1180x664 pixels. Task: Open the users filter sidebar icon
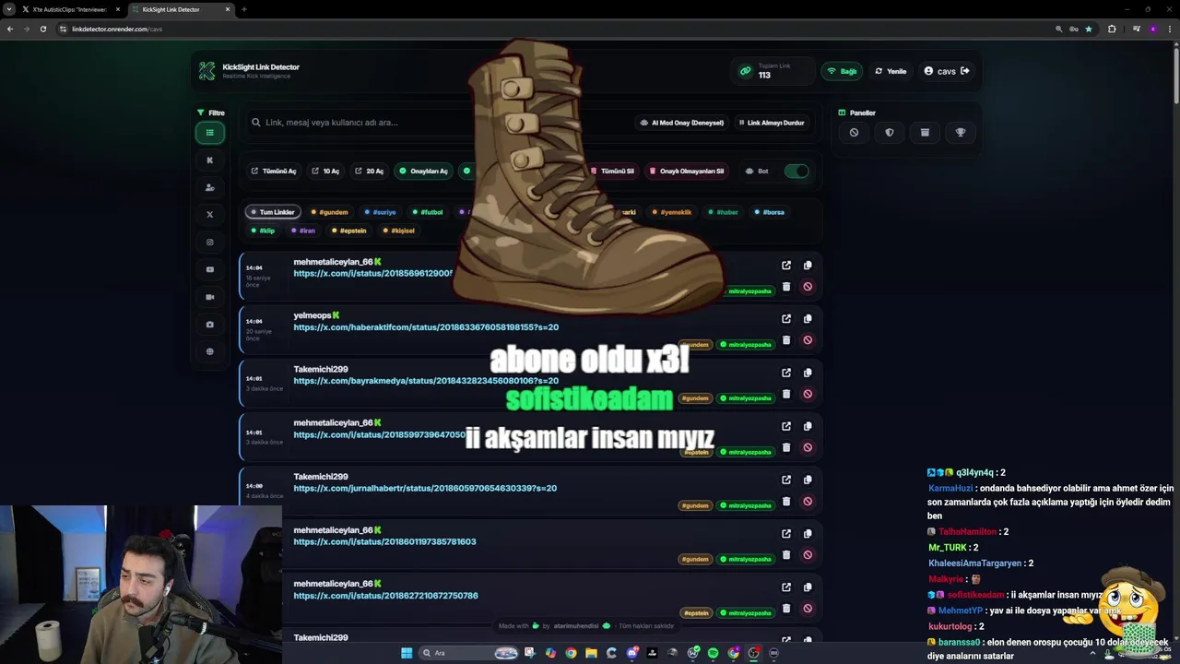[x=210, y=187]
